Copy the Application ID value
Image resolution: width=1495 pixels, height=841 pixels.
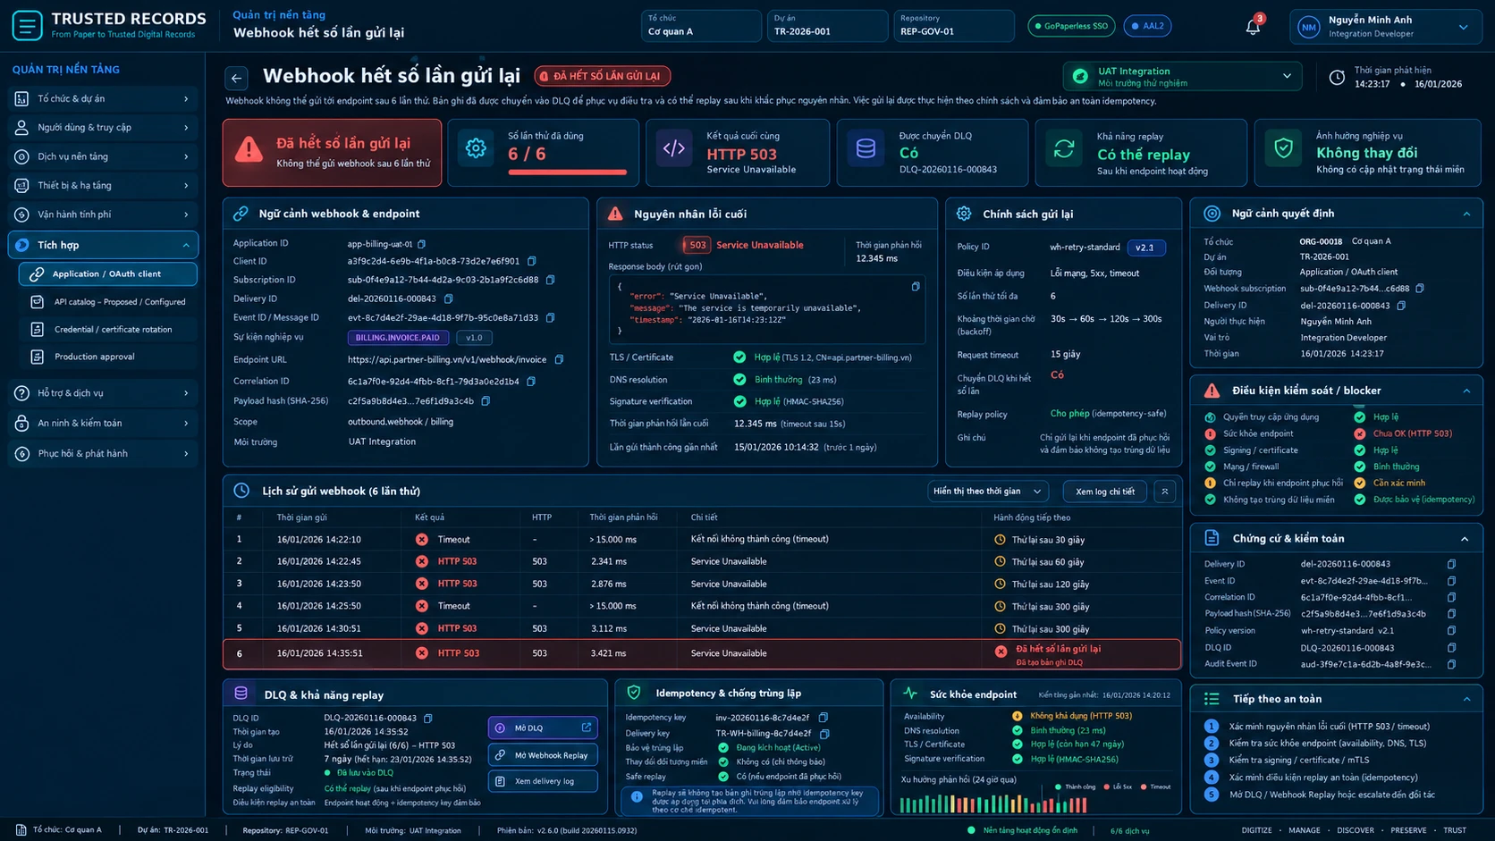(x=422, y=243)
